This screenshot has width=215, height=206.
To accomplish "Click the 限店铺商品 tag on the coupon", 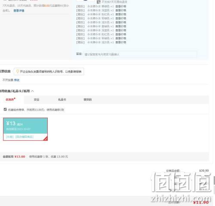I will pyautogui.click(x=25, y=137).
